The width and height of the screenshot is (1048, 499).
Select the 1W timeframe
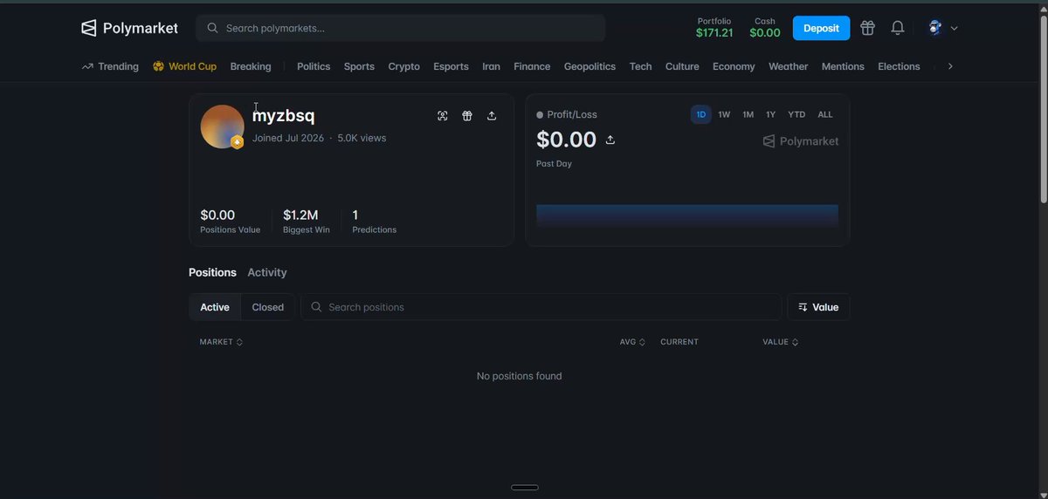(x=724, y=114)
